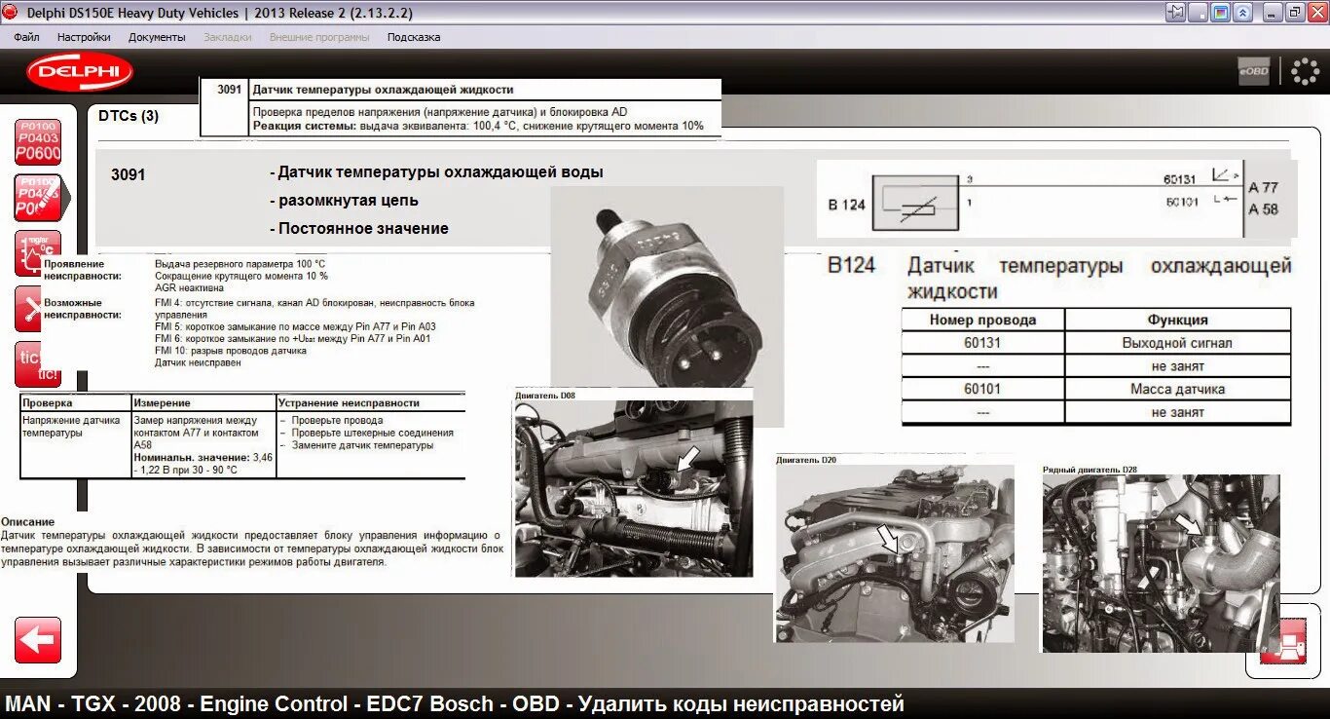
Task: Open the Закладки menu
Action: [228, 37]
